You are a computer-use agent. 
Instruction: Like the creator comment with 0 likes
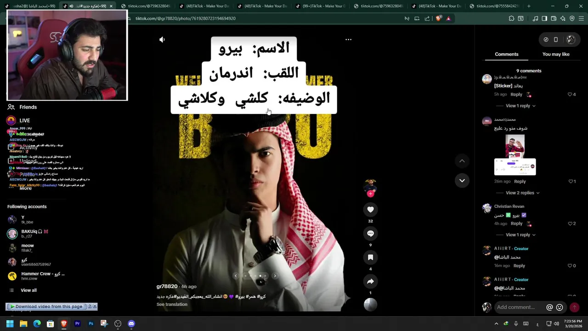570,266
